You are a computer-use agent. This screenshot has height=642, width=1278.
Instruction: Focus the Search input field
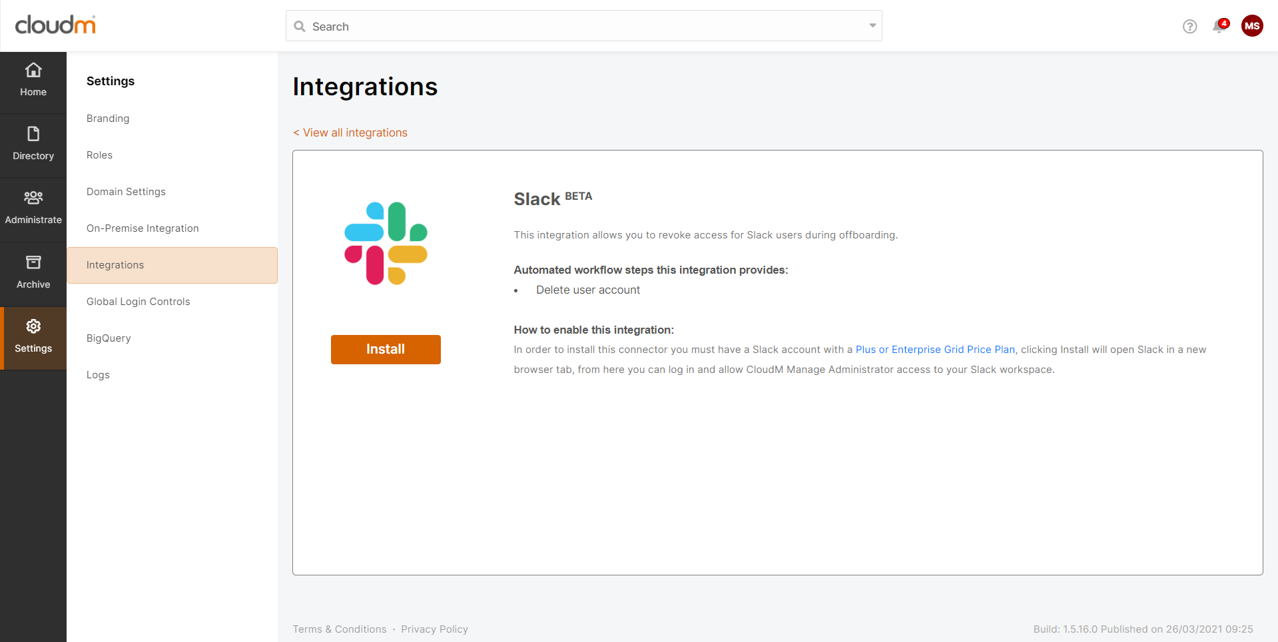coord(584,26)
